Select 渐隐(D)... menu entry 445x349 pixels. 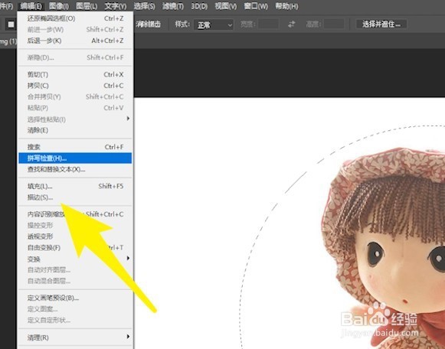point(76,57)
